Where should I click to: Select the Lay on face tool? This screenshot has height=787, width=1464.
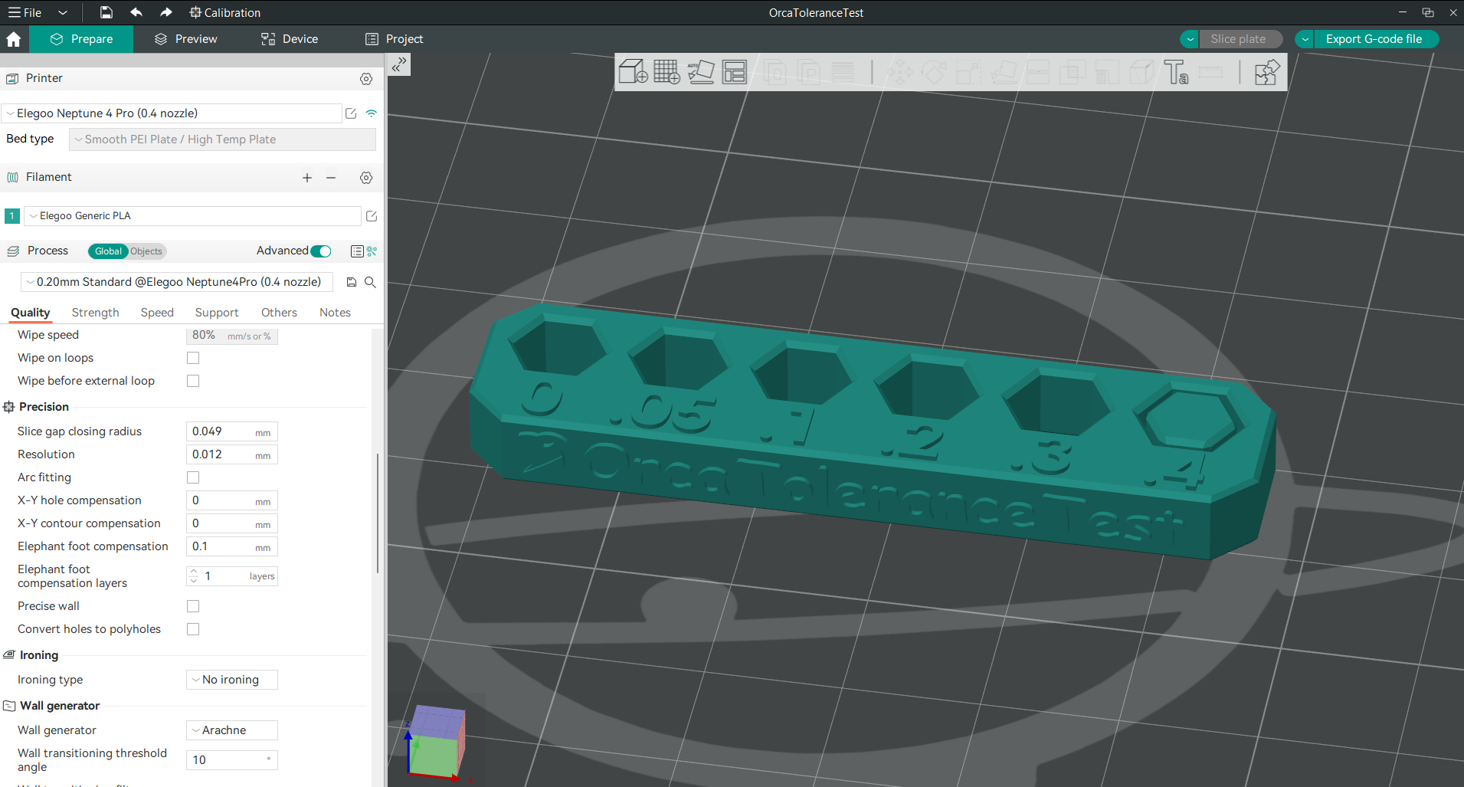click(1004, 73)
